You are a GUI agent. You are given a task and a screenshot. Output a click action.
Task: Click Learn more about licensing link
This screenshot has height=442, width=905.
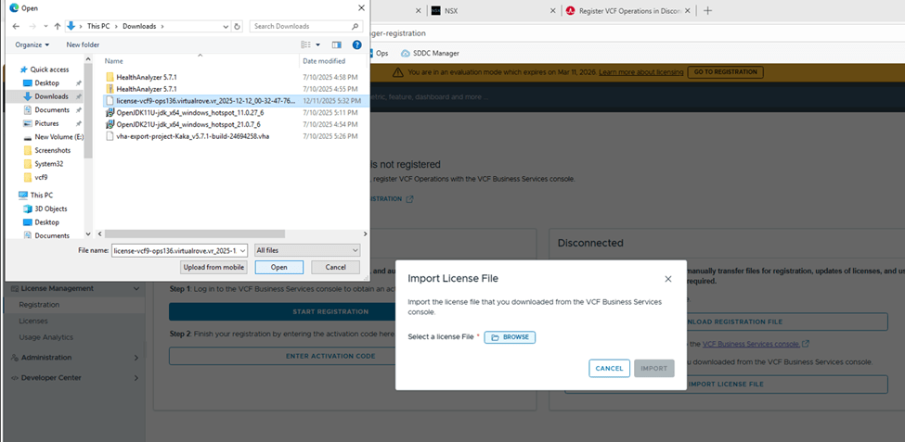click(641, 71)
